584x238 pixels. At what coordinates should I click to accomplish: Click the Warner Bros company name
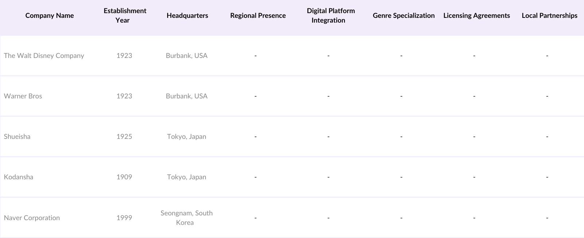(x=23, y=96)
